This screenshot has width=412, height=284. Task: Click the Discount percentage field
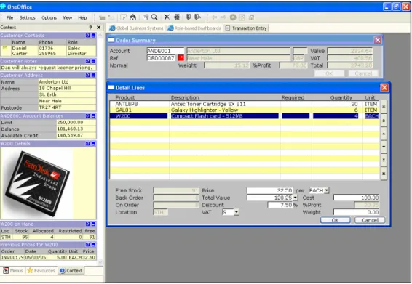280,205
